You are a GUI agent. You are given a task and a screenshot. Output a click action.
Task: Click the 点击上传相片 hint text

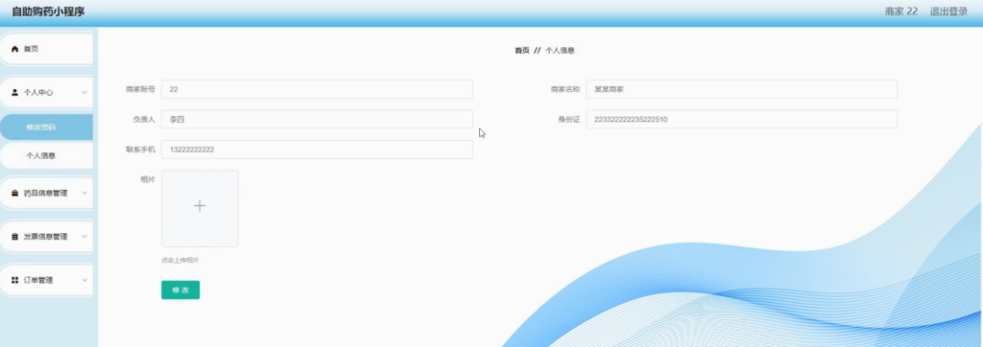[x=180, y=260]
